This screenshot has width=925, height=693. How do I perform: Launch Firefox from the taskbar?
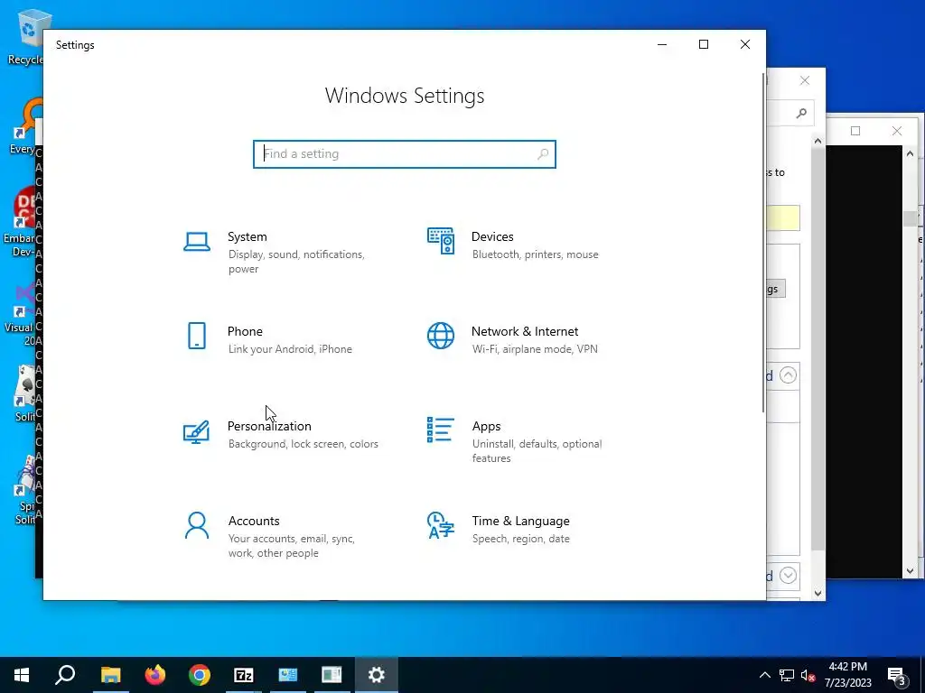coord(155,675)
